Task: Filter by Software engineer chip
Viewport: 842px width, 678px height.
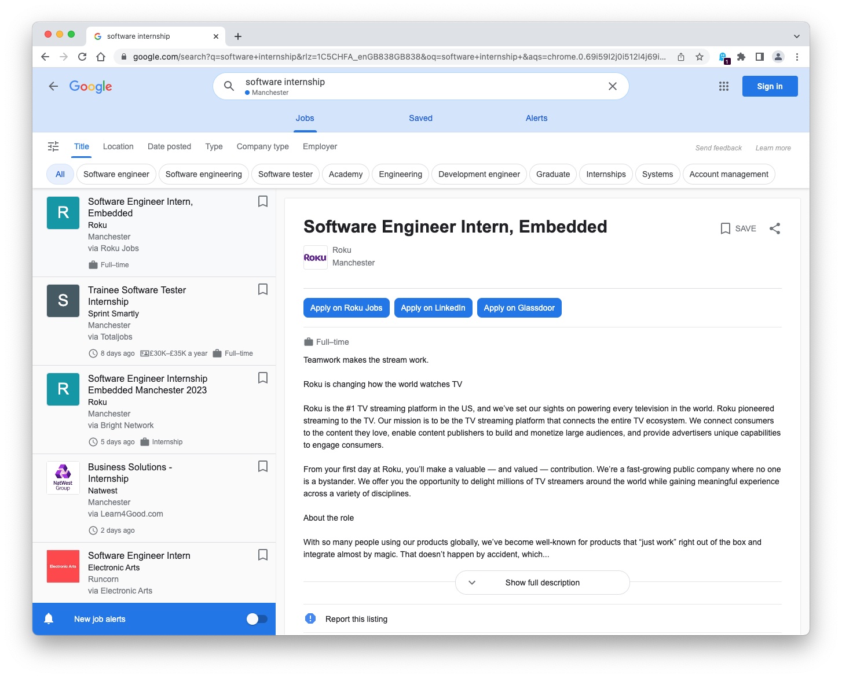Action: (x=116, y=174)
